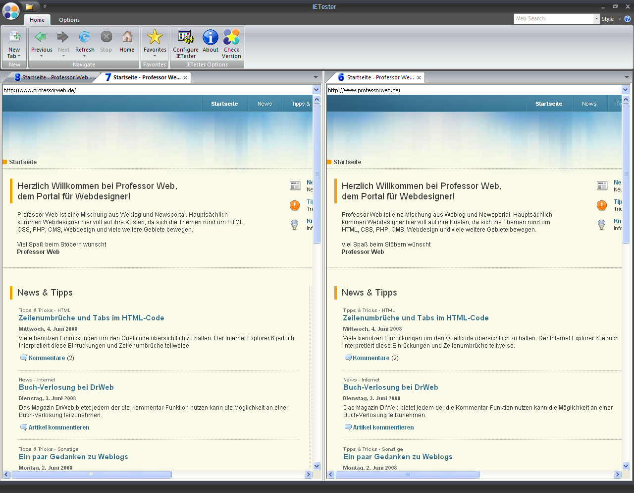
Task: Click the 'Startseite' breadcrumb text in the IE7 pane
Action: click(x=23, y=162)
